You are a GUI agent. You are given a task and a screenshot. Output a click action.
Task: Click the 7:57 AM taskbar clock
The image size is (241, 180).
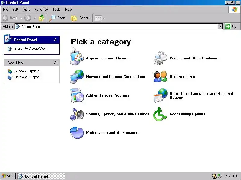click(x=231, y=176)
